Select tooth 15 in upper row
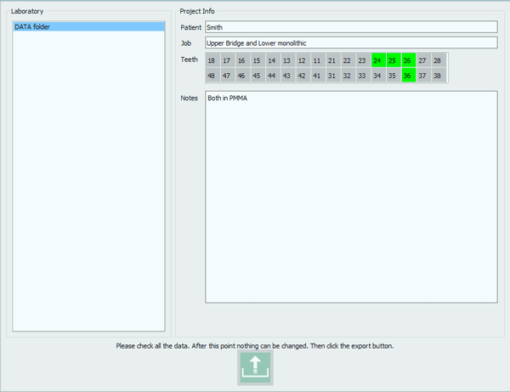 [257, 60]
